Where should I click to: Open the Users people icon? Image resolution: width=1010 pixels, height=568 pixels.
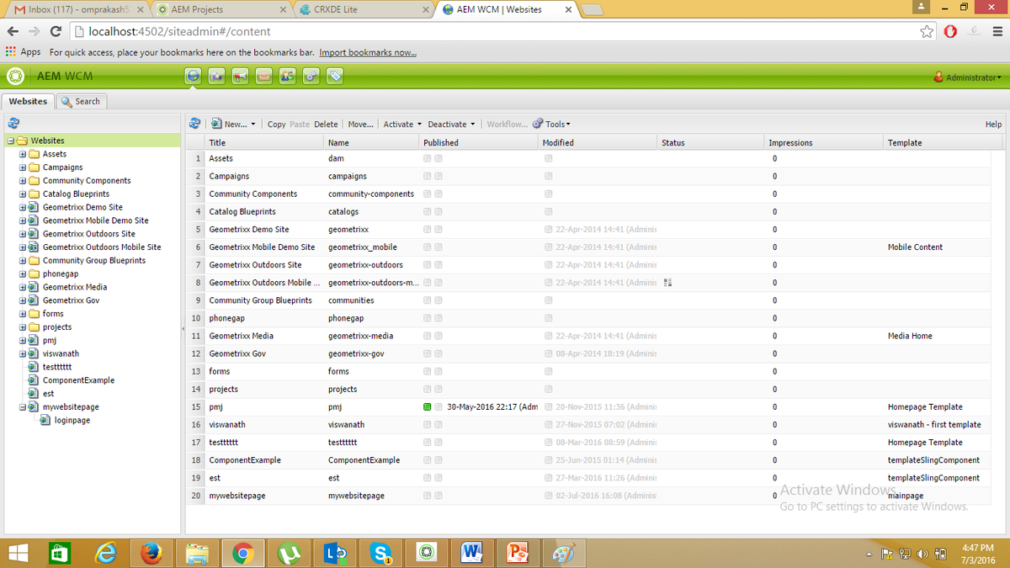pyautogui.click(x=288, y=77)
